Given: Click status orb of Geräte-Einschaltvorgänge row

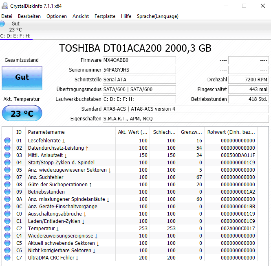Looking at the screenshot, I should [7, 206].
